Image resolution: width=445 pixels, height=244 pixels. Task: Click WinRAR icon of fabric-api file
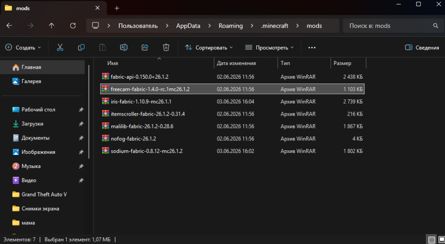click(105, 76)
